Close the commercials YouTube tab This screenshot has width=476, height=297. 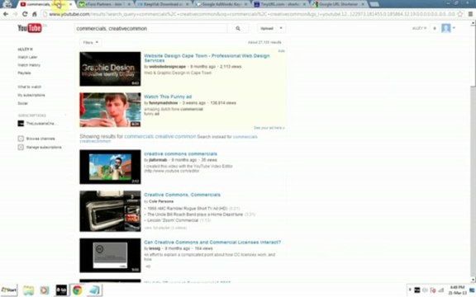[x=71, y=4]
